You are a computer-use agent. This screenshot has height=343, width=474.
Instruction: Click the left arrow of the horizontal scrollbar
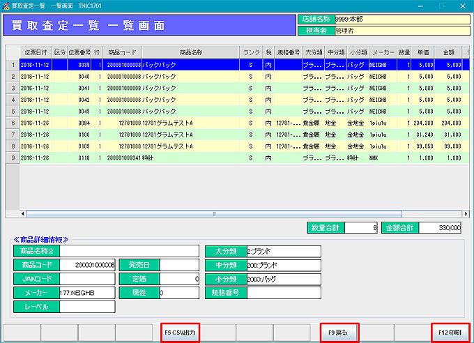[22, 213]
